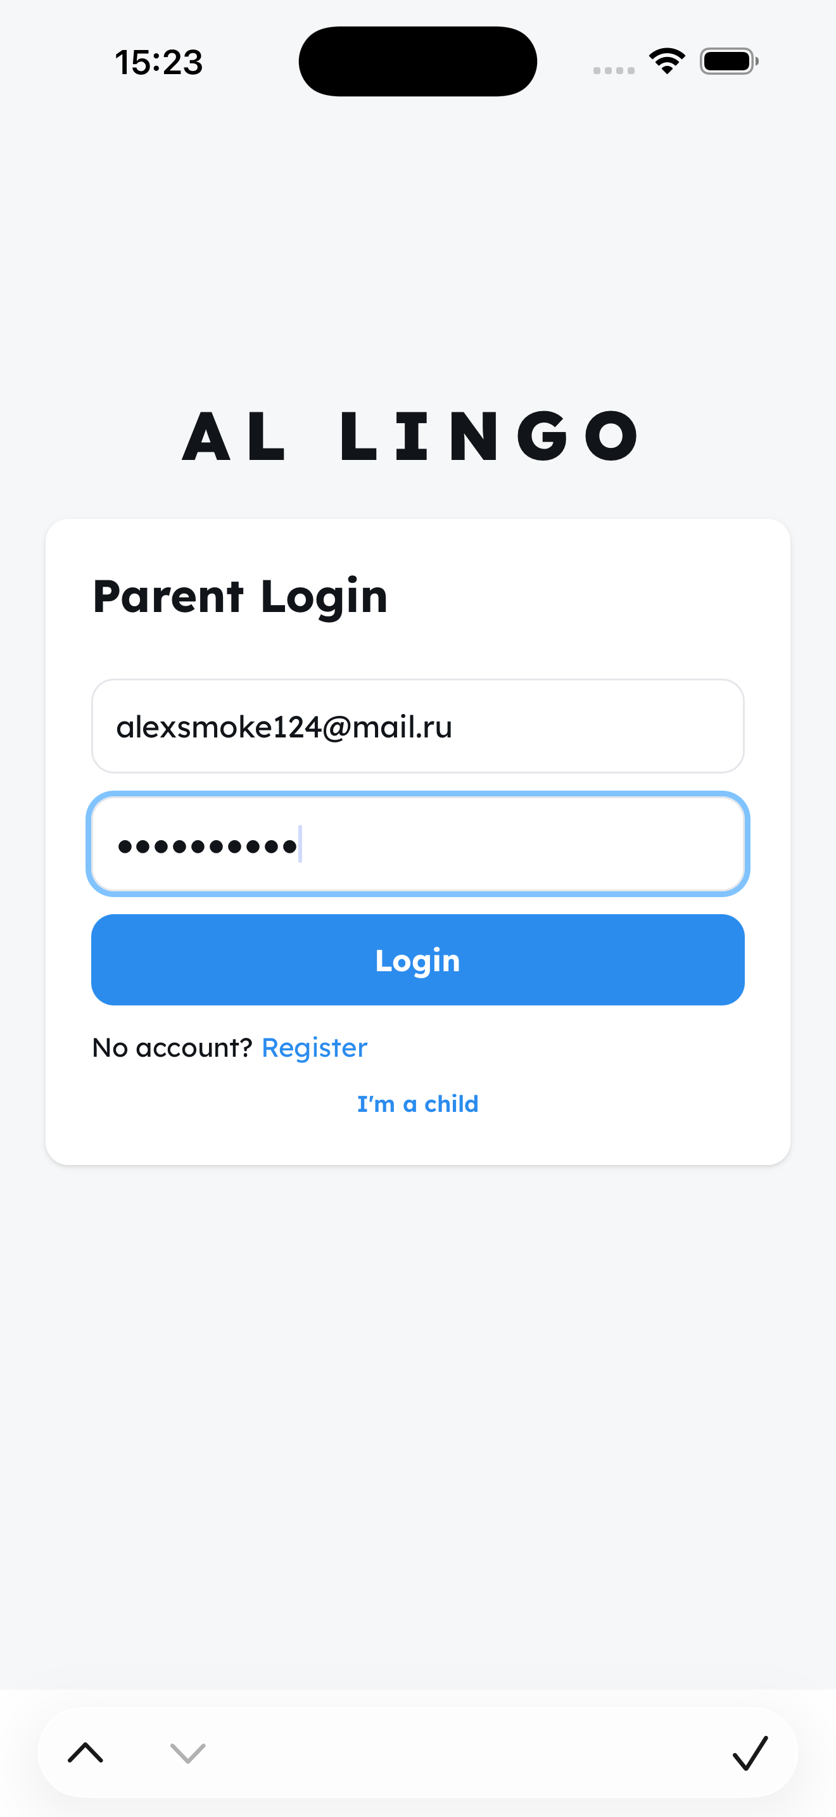
Task: Tap blank area above the AL LINGO logo
Action: (x=417, y=247)
